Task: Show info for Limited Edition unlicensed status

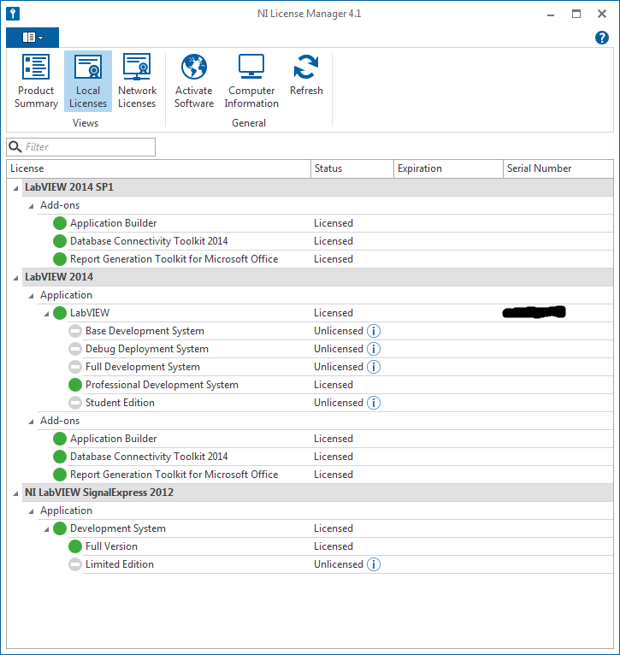Action: pyautogui.click(x=374, y=564)
